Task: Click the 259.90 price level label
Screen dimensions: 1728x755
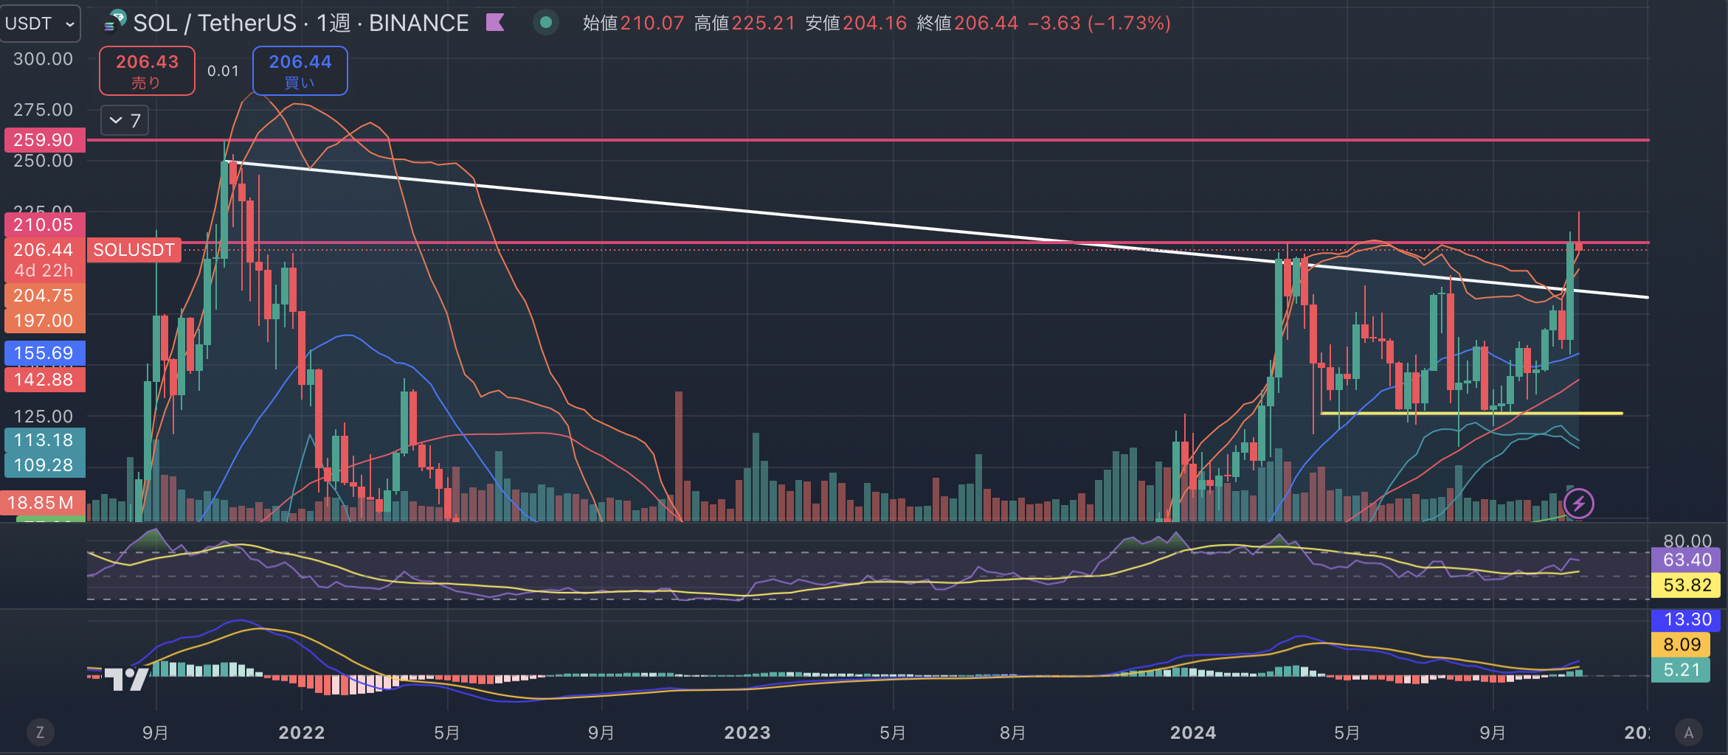Action: coord(44,139)
